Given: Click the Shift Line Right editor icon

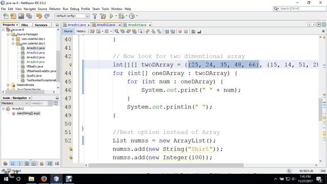Looking at the screenshot, I should [x=173, y=32].
